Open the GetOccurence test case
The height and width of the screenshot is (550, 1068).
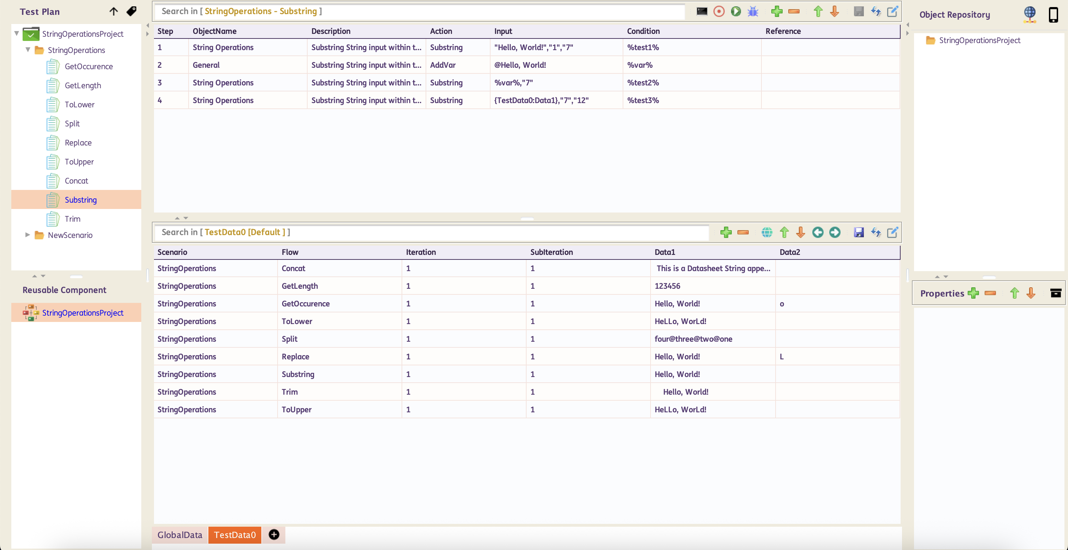pos(88,66)
